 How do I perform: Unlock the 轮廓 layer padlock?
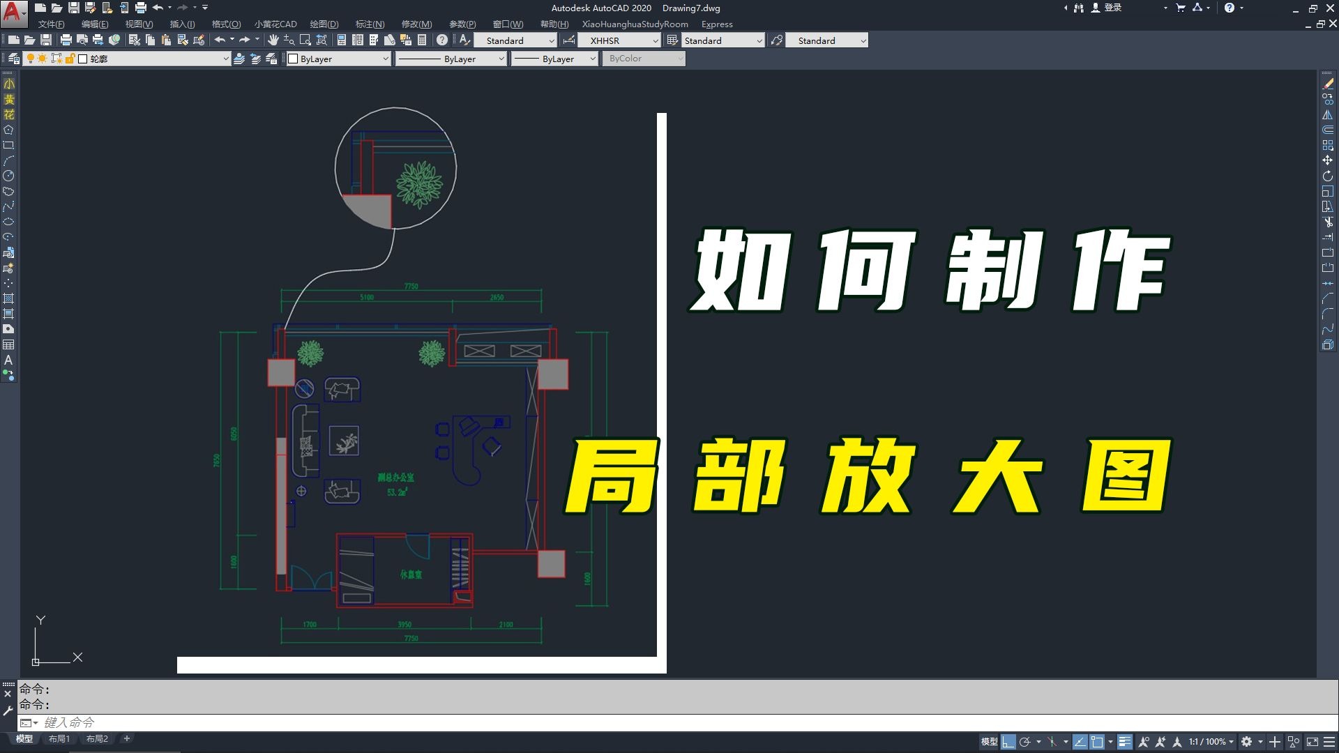pos(70,59)
